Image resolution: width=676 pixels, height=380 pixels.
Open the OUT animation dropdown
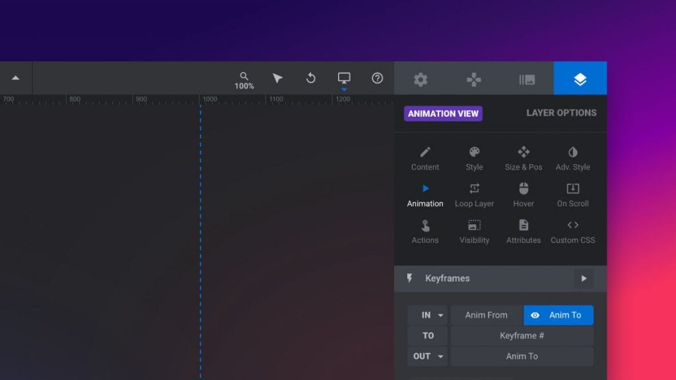point(428,356)
